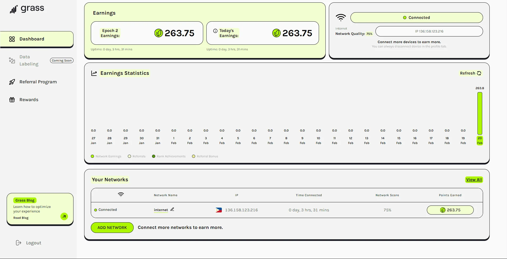
Task: Click the 263.8 value above the bar
Action: 480,88
